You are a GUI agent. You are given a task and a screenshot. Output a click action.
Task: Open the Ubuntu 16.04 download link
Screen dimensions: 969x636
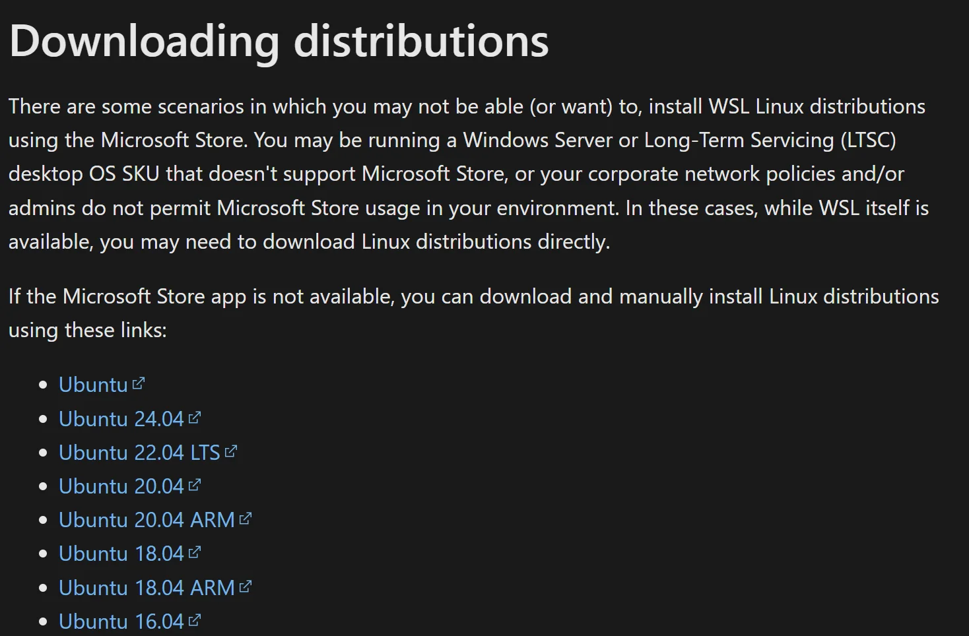[121, 621]
